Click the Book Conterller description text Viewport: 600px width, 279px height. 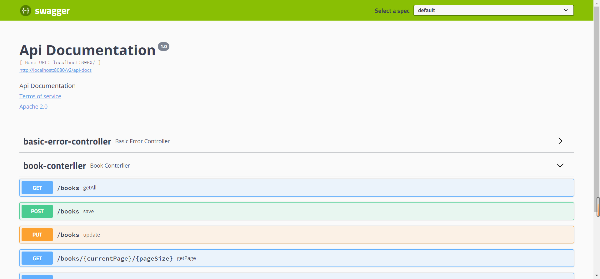coord(110,166)
